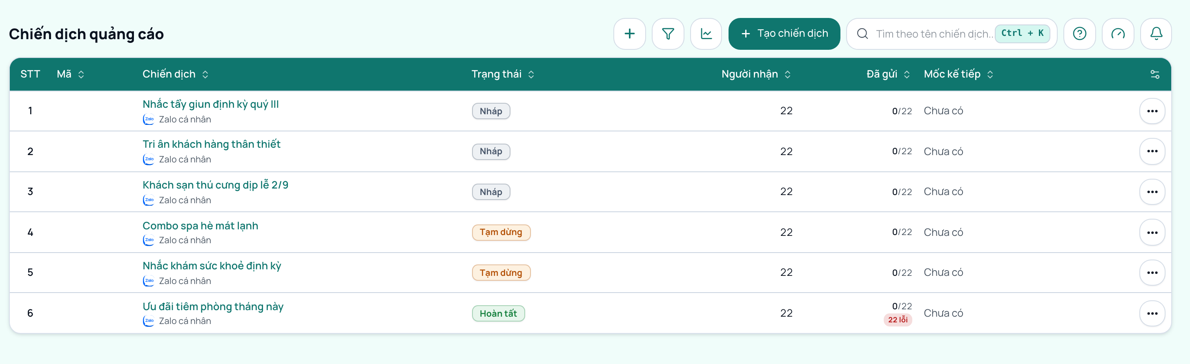Click Zalo icon under Nhắc tẩy giun campaign
This screenshot has height=364, width=1190.
tap(148, 120)
